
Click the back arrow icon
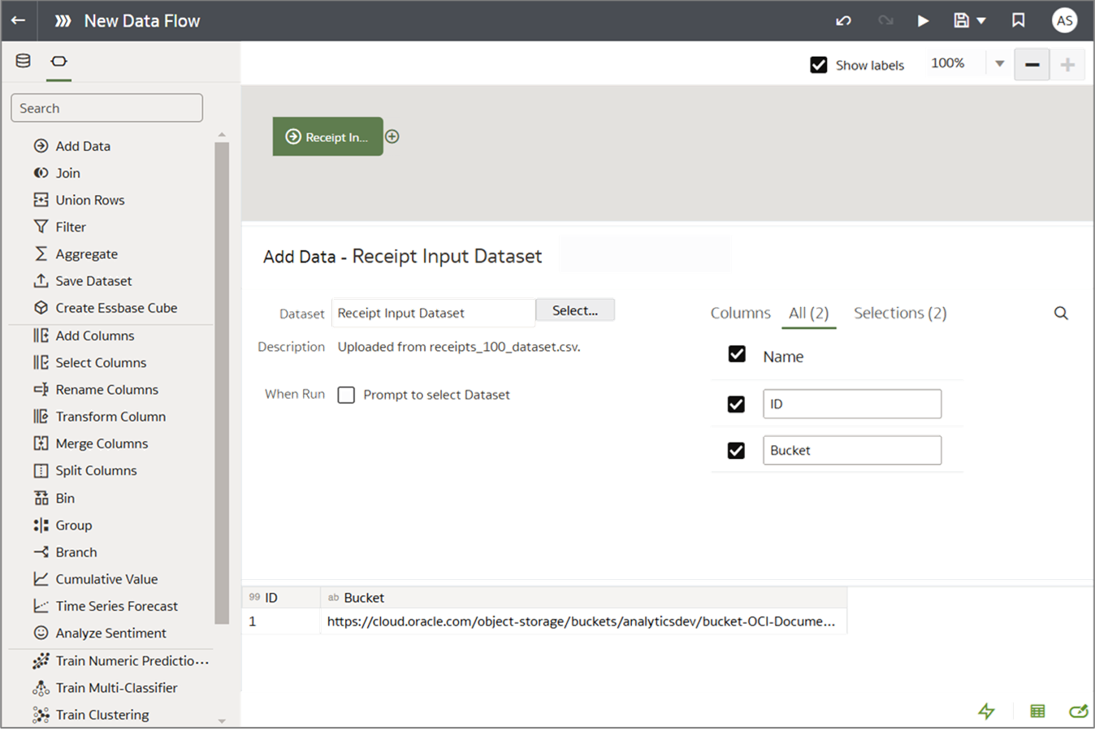click(18, 21)
